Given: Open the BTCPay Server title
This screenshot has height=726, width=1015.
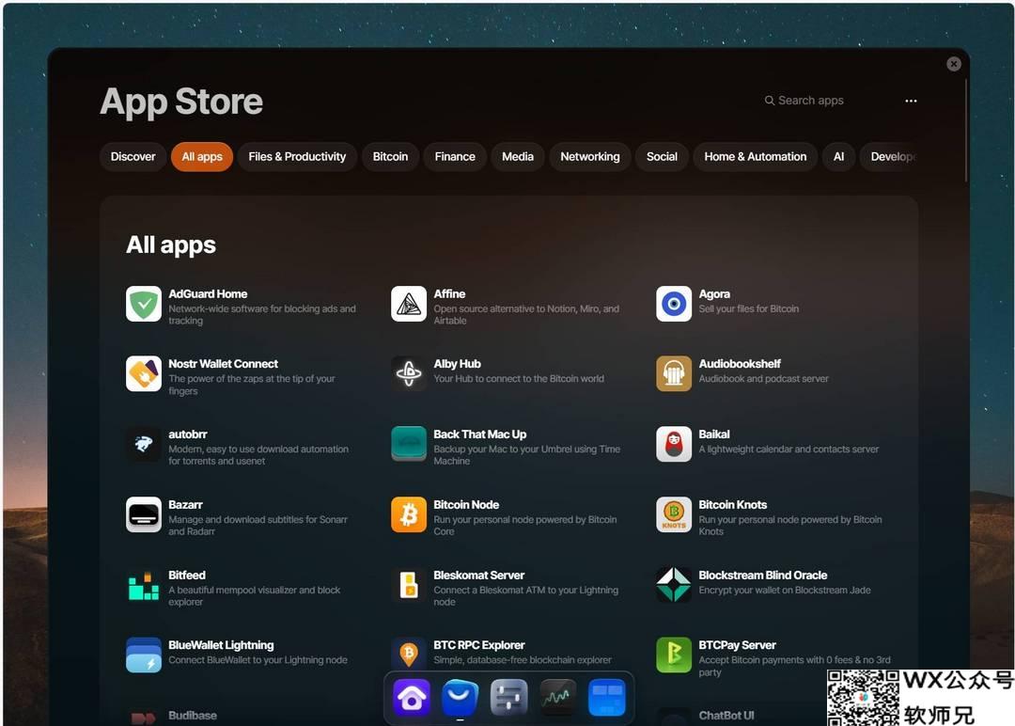Looking at the screenshot, I should tap(738, 646).
